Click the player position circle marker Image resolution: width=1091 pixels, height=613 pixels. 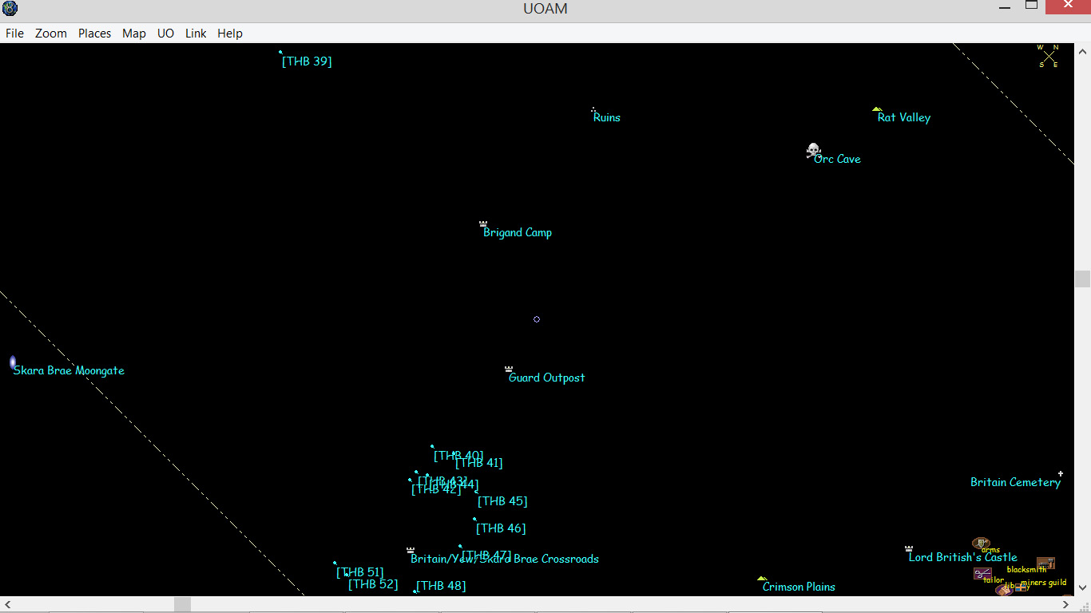537,319
